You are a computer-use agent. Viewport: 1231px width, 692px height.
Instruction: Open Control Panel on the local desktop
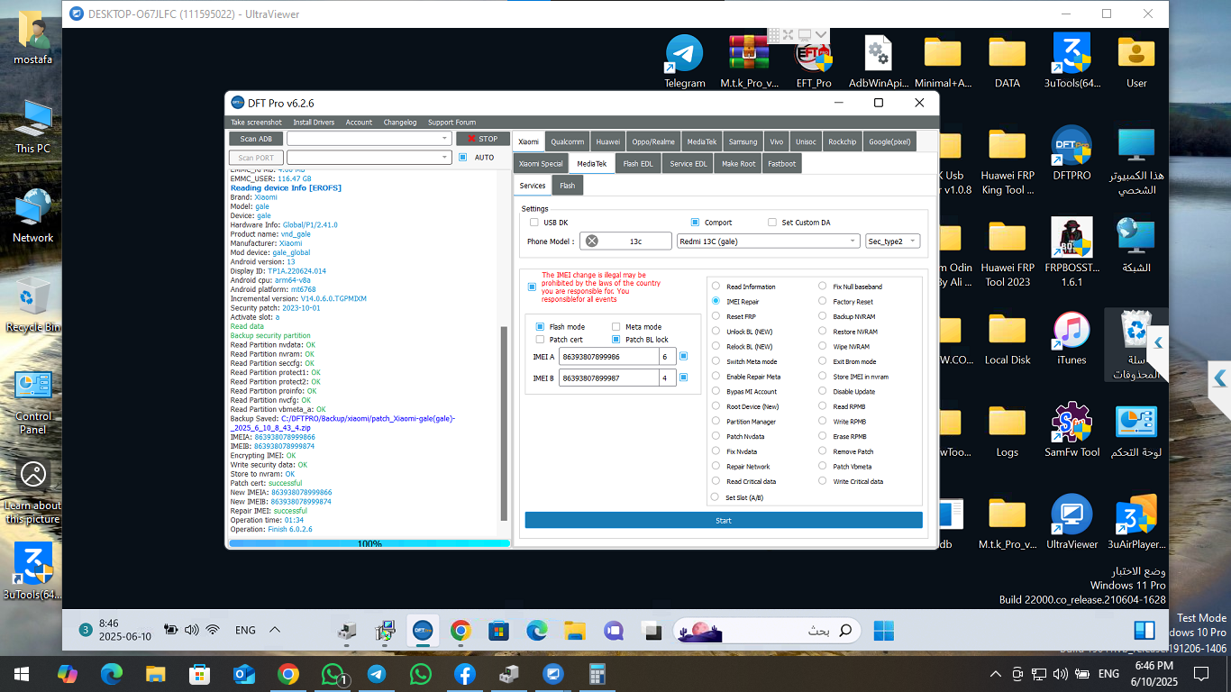click(33, 402)
